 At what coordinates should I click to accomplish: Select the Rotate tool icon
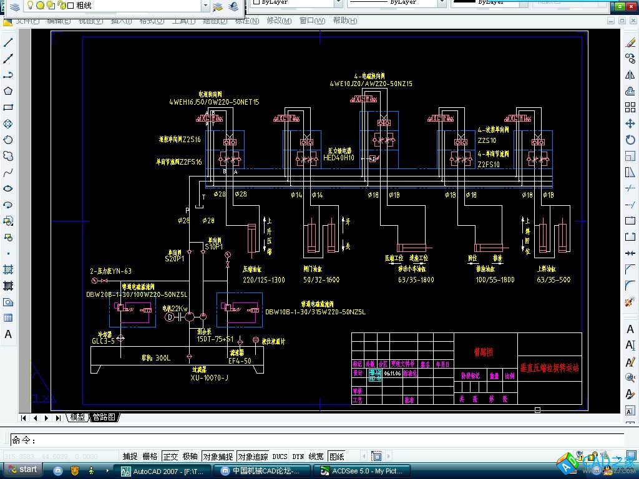click(x=630, y=140)
